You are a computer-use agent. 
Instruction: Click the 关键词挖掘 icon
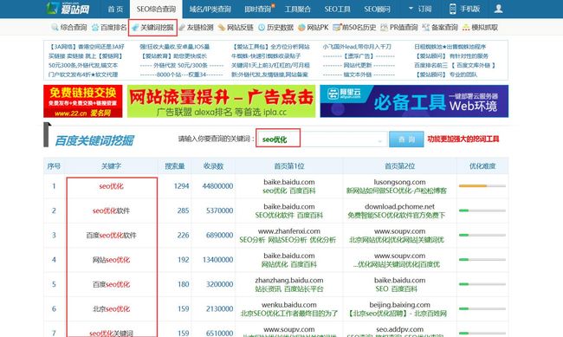tap(135, 28)
